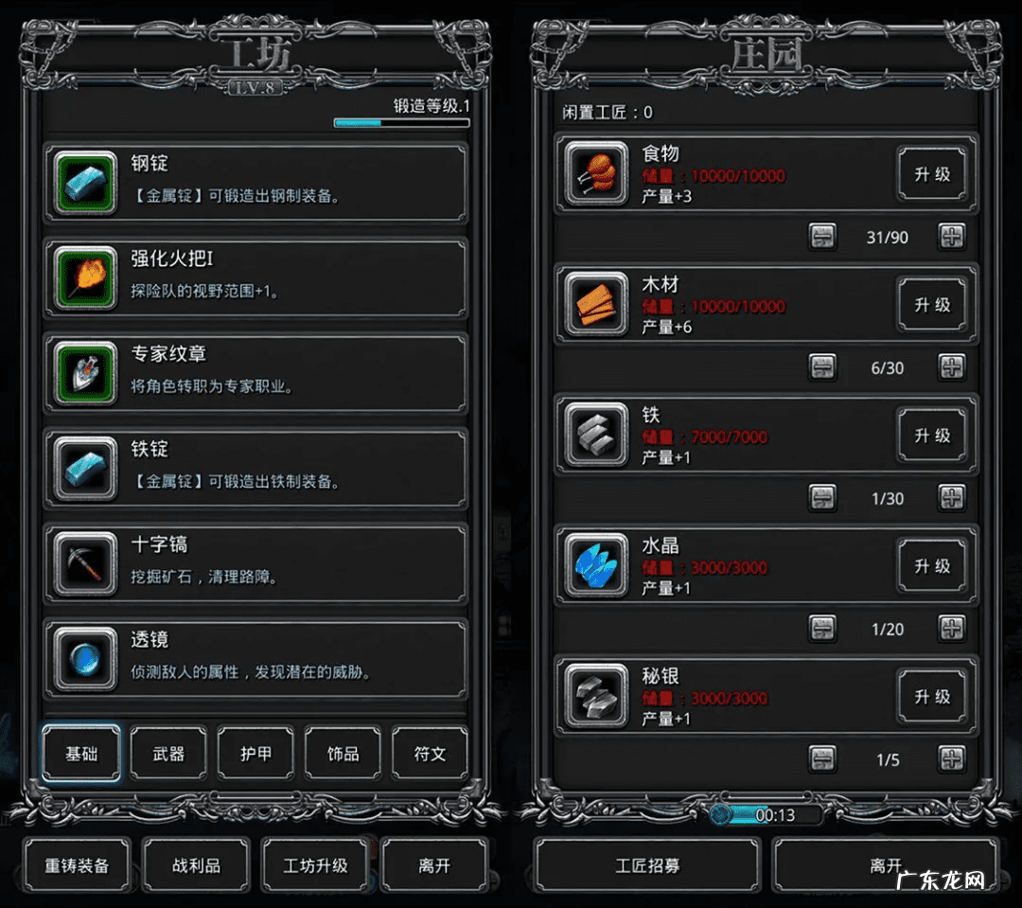Remove a worker from 水晶 production
The image size is (1022, 908).
tap(822, 628)
